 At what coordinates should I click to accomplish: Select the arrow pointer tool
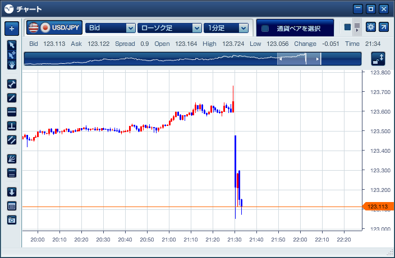12,44
